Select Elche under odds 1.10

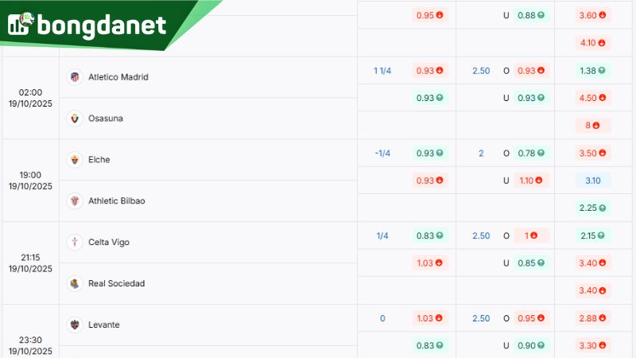[x=531, y=181]
